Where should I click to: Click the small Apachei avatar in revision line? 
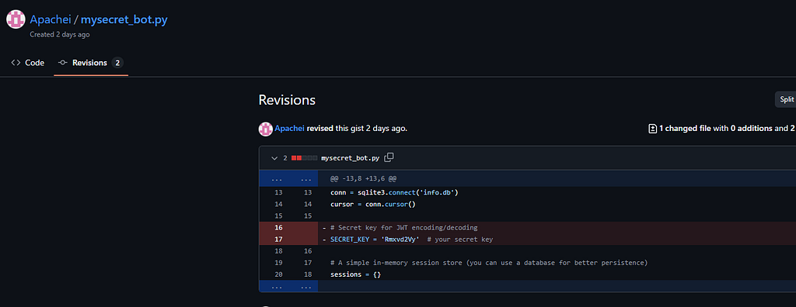click(266, 129)
